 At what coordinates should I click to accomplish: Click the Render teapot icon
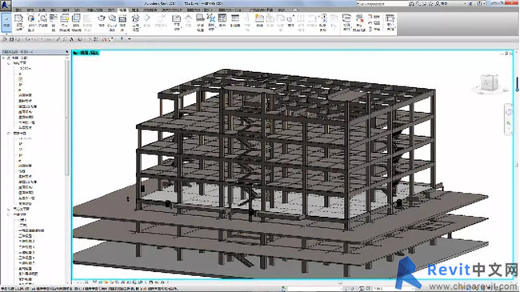tap(102, 21)
